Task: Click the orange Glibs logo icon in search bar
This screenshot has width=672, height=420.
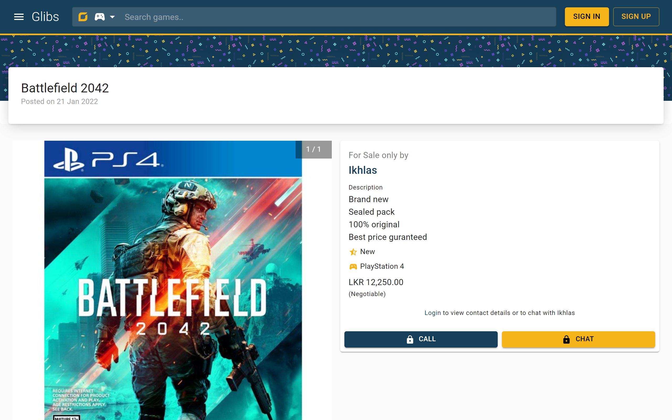Action: point(83,17)
